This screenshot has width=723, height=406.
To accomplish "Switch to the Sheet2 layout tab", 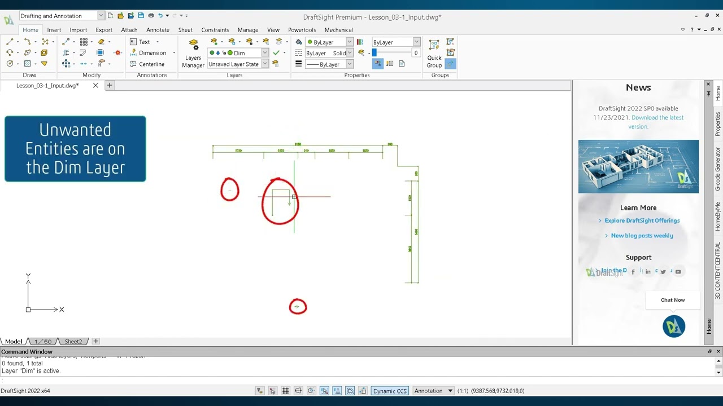I will pos(73,342).
